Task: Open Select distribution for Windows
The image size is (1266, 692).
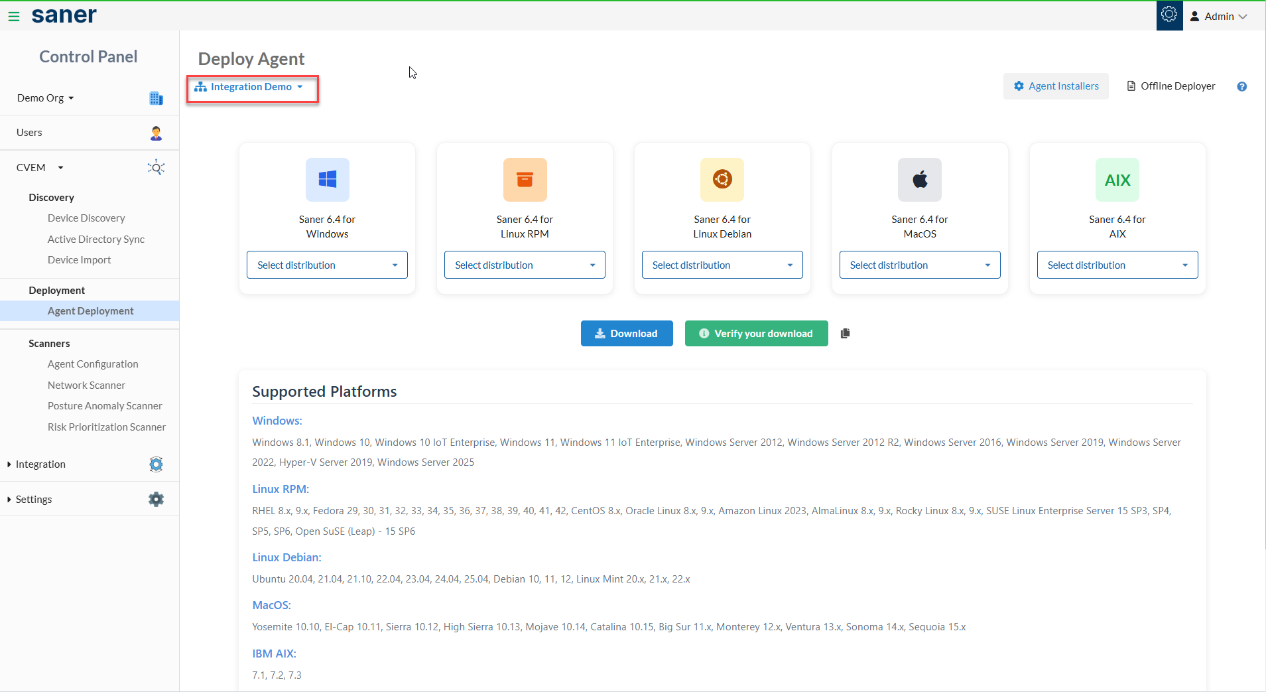Action: (x=327, y=265)
